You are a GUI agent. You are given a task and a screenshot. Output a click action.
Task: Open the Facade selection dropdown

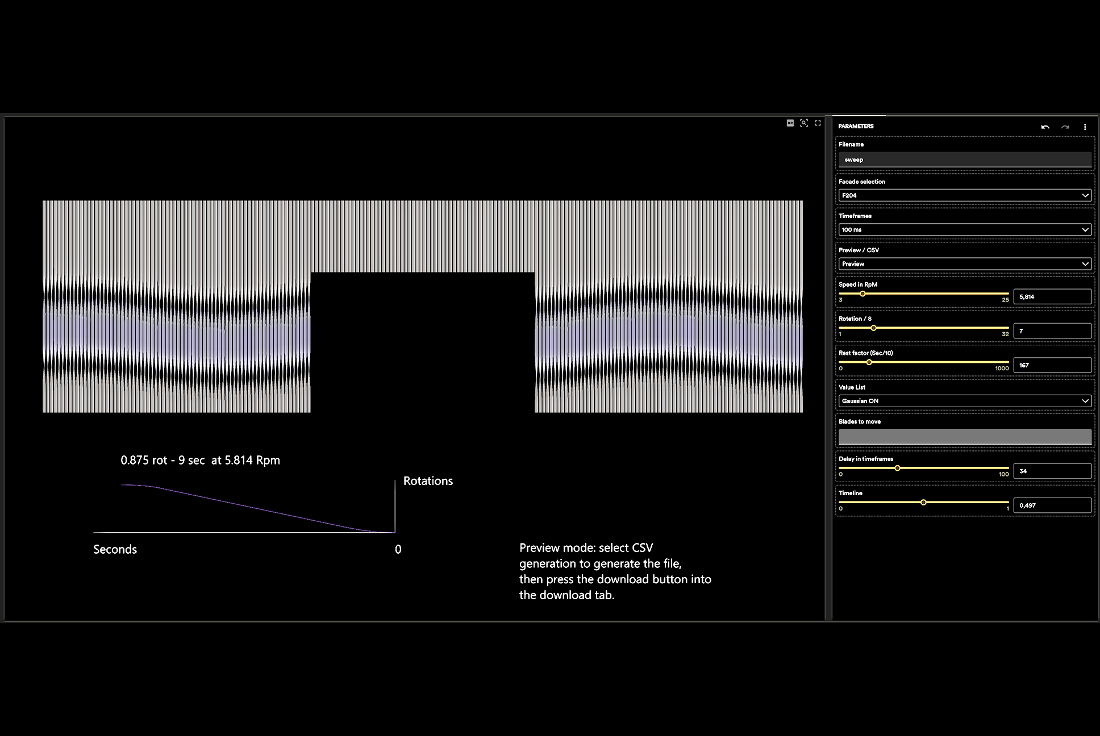(964, 195)
